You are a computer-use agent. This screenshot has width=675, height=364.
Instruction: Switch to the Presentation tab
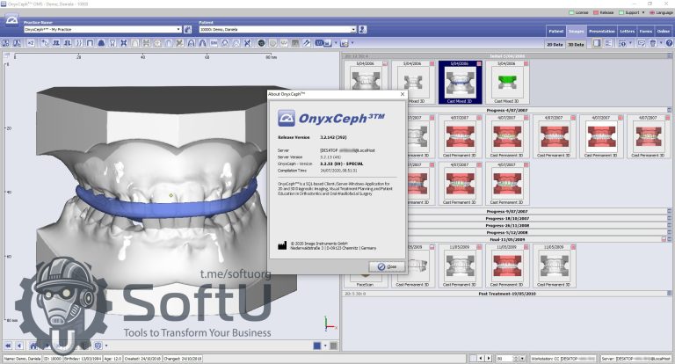coord(602,31)
